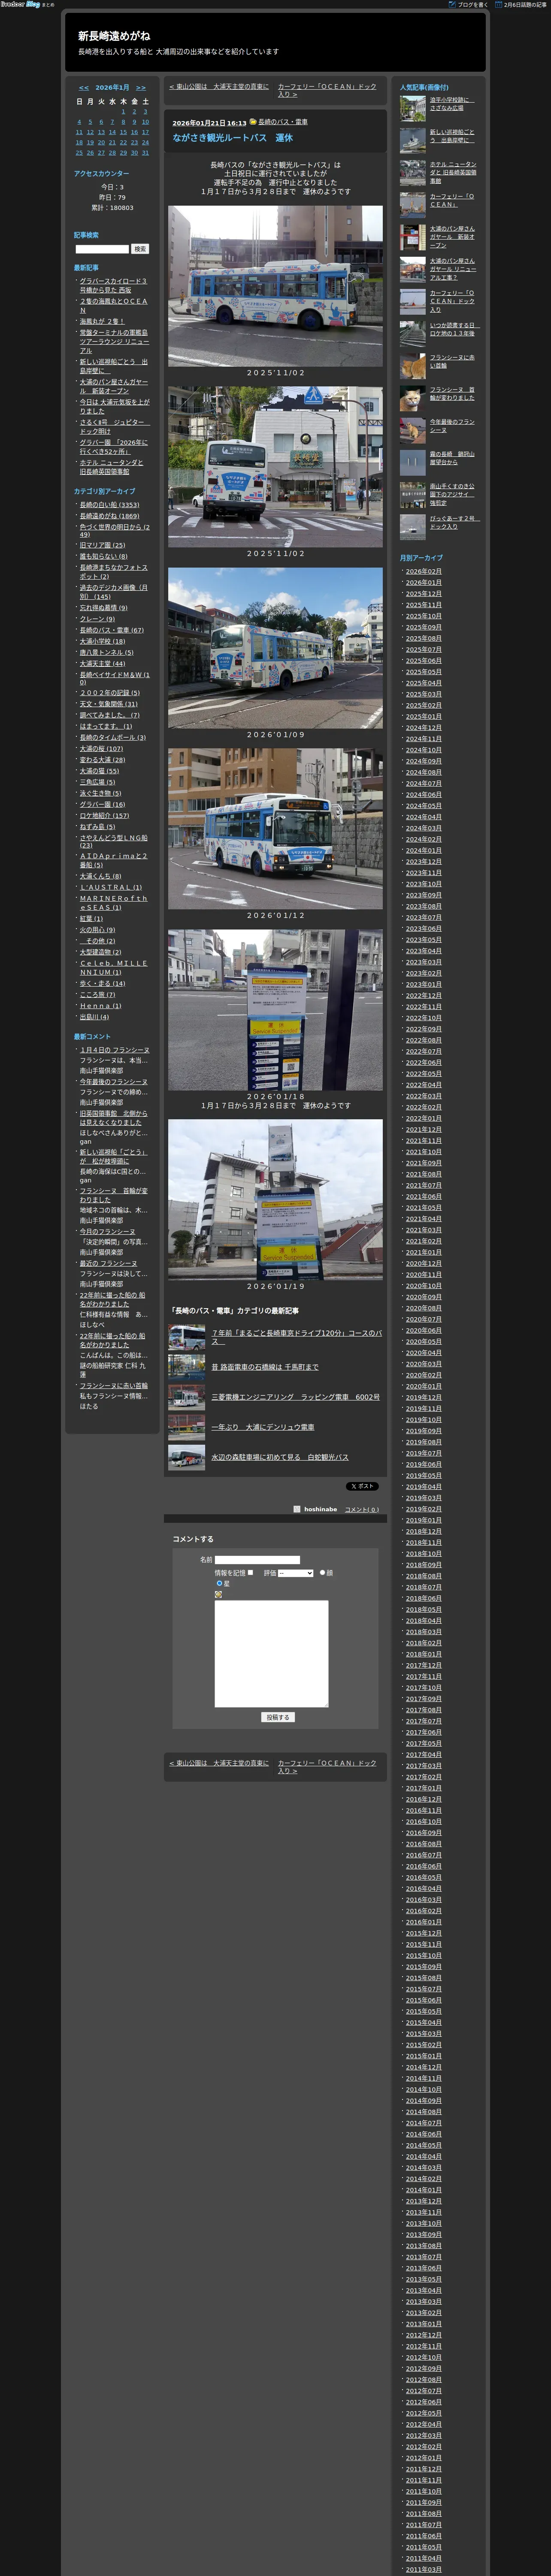The height and width of the screenshot is (2576, 551).
Task: Open the 長崎のバス・電車 category link in post header
Action: pyautogui.click(x=283, y=122)
